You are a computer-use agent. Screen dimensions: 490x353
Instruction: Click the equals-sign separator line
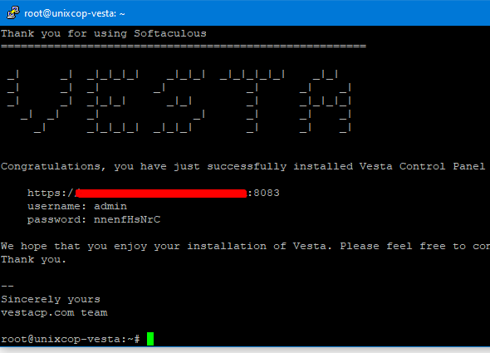pyautogui.click(x=184, y=47)
